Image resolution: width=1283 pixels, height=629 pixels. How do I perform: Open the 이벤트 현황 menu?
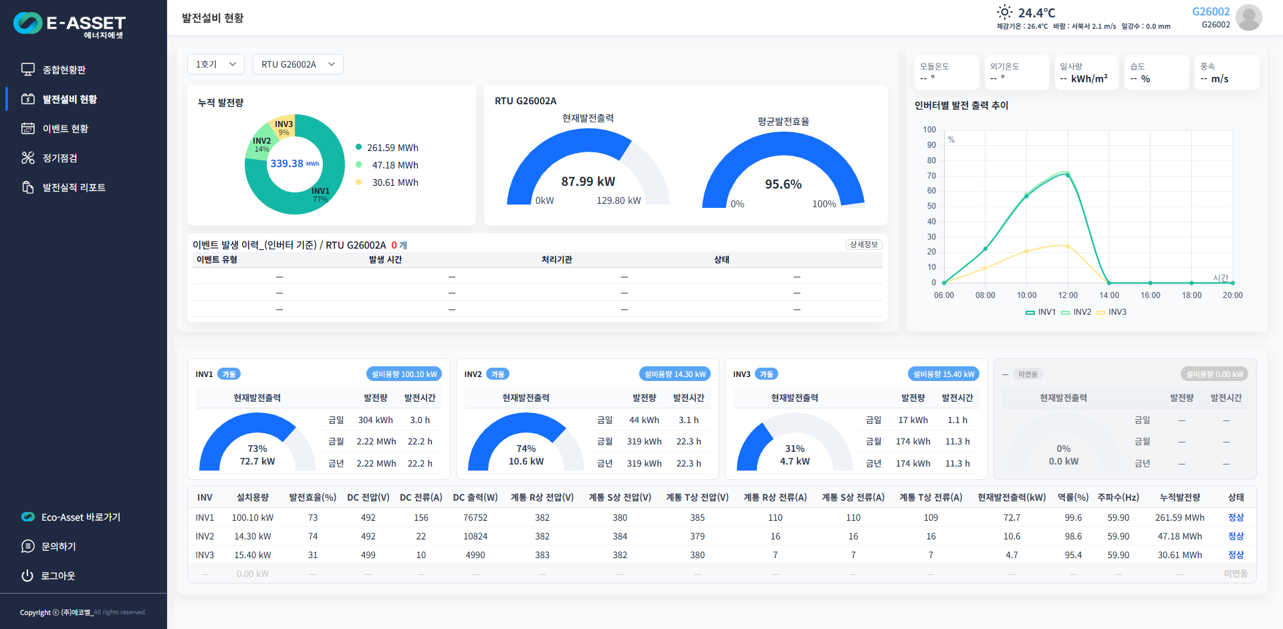[66, 128]
